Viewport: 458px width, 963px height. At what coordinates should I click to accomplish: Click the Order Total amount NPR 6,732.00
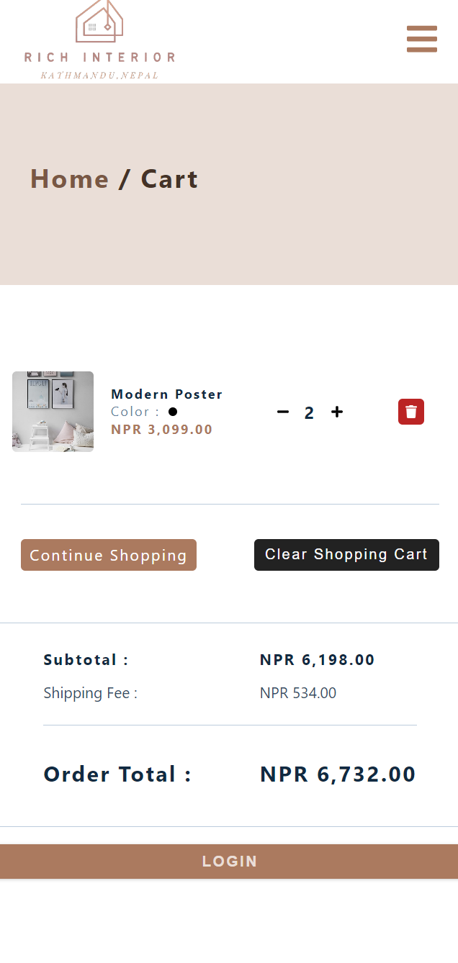click(x=338, y=774)
